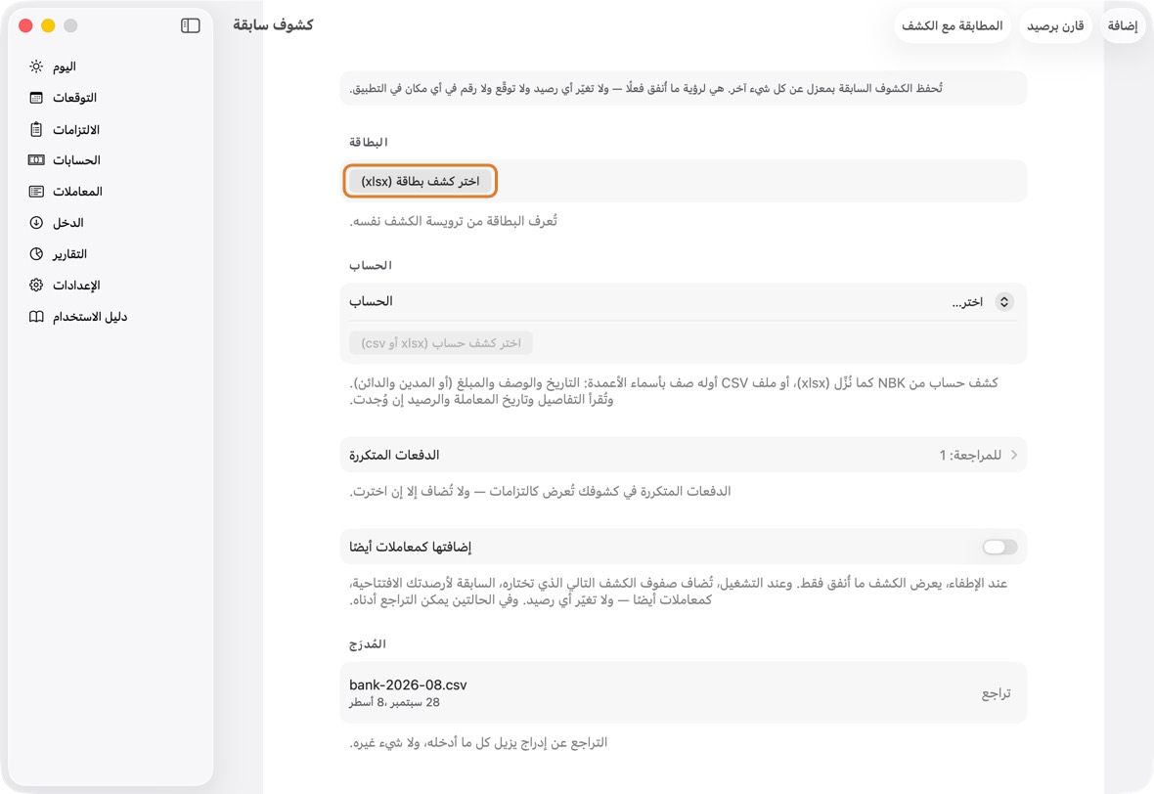The width and height of the screenshot is (1154, 794).
Task: Click the المُدرَج section heading
Action: (368, 643)
